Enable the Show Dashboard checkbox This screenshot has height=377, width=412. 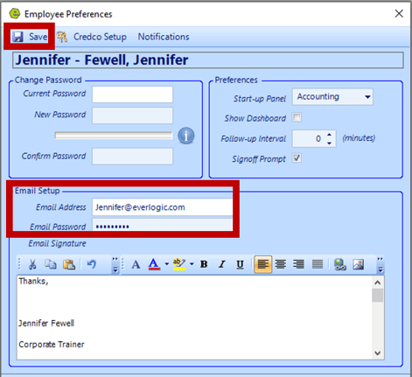297,117
